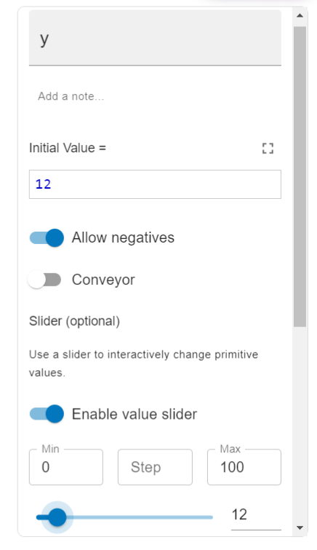Disable the Enable value slider switch
The width and height of the screenshot is (317, 550).
click(47, 414)
